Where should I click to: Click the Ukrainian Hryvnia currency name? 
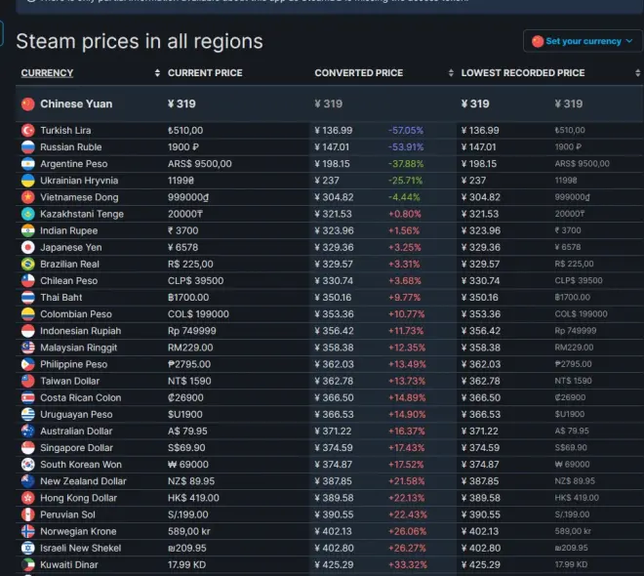click(79, 181)
